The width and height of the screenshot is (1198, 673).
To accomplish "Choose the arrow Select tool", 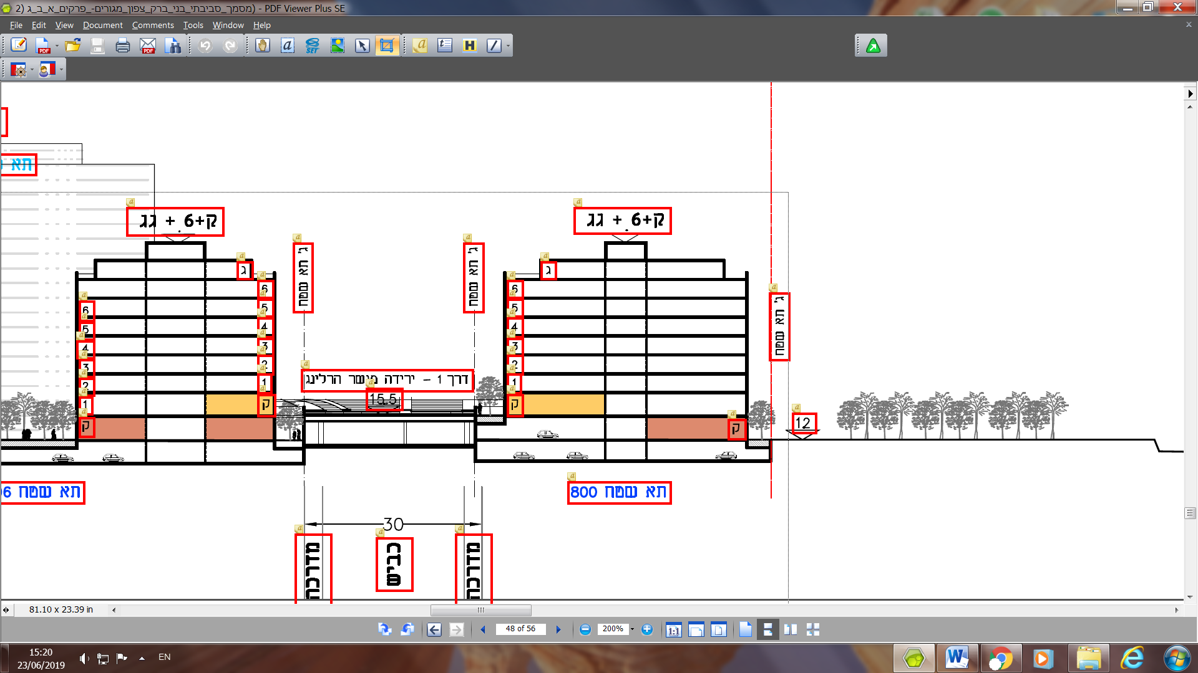I will click(363, 45).
